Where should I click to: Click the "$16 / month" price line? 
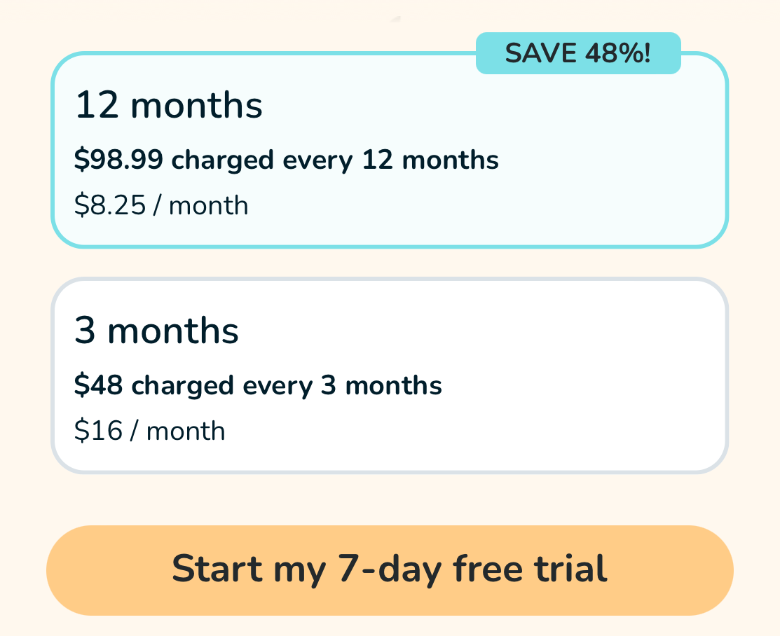pos(150,431)
